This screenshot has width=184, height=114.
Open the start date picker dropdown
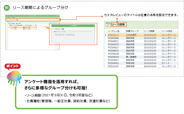(63, 35)
